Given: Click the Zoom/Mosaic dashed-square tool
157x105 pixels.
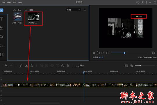Looking at the screenshot, I should [x=47, y=66].
